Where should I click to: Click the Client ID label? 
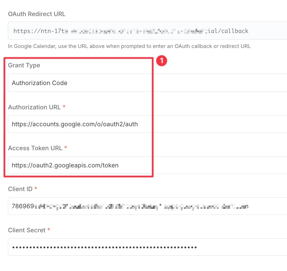click(20, 189)
